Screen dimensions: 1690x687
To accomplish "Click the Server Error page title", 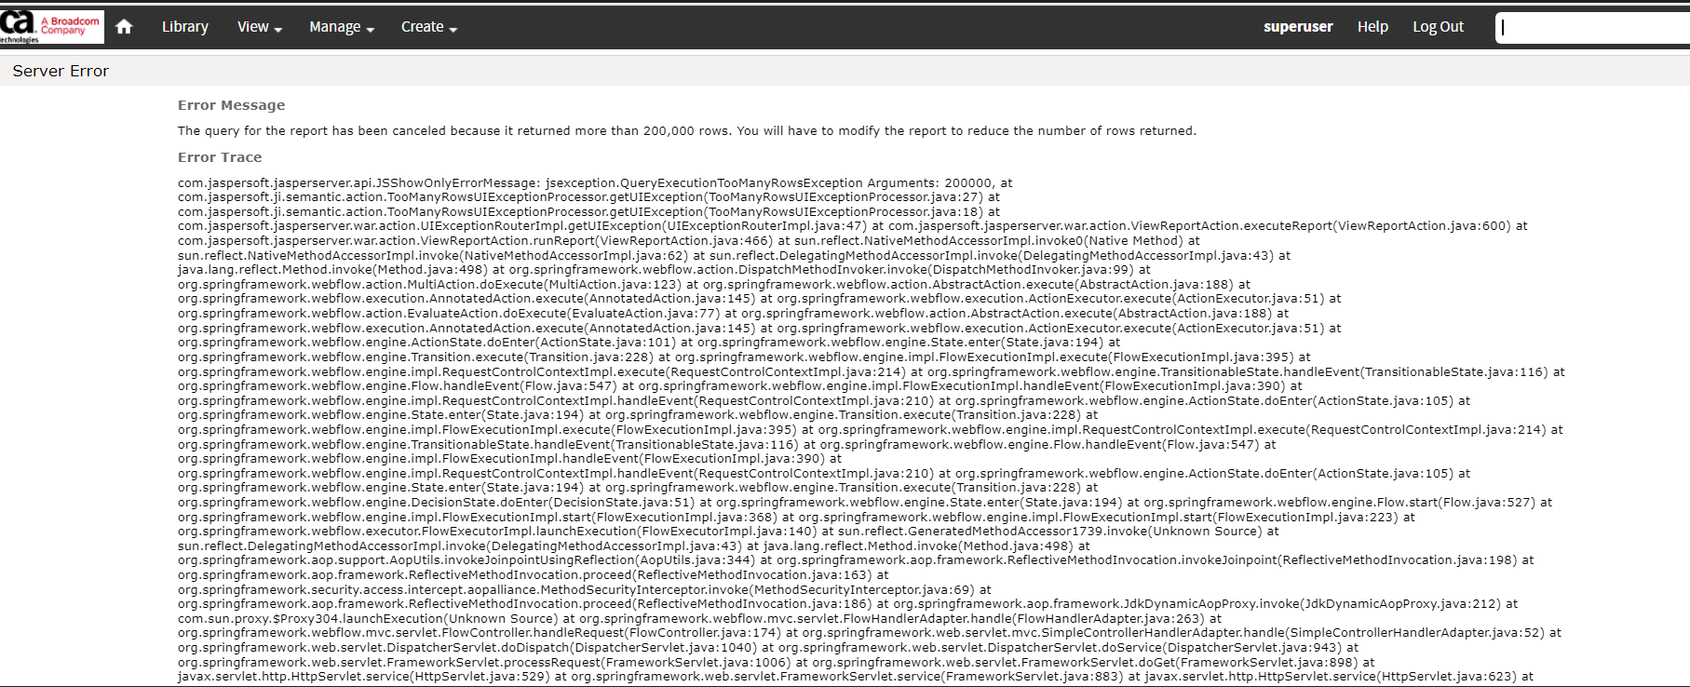I will [x=61, y=71].
